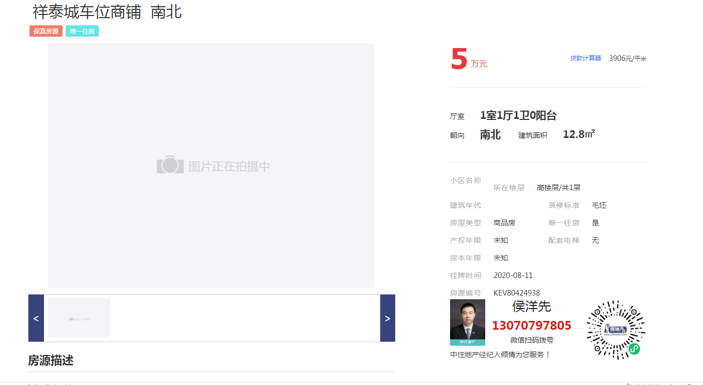Select the first thumbnail in the carousel
This screenshot has height=385, width=703.
click(x=79, y=318)
